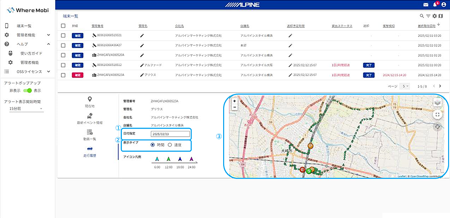Open 使い方ガイド under ヘルプ

point(31,53)
